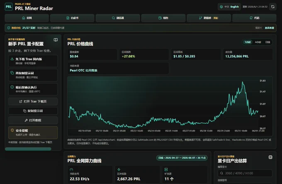Image resolution: width=282 pixels, height=184 pixels.
Task: Click the $1.83 y-axis label
Action: 263,81
